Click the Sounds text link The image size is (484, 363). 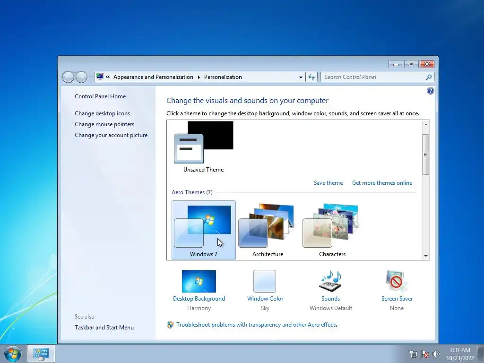coord(330,299)
